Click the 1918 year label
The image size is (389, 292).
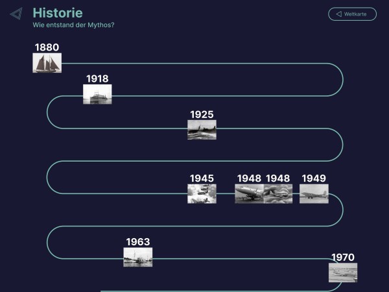tap(97, 79)
